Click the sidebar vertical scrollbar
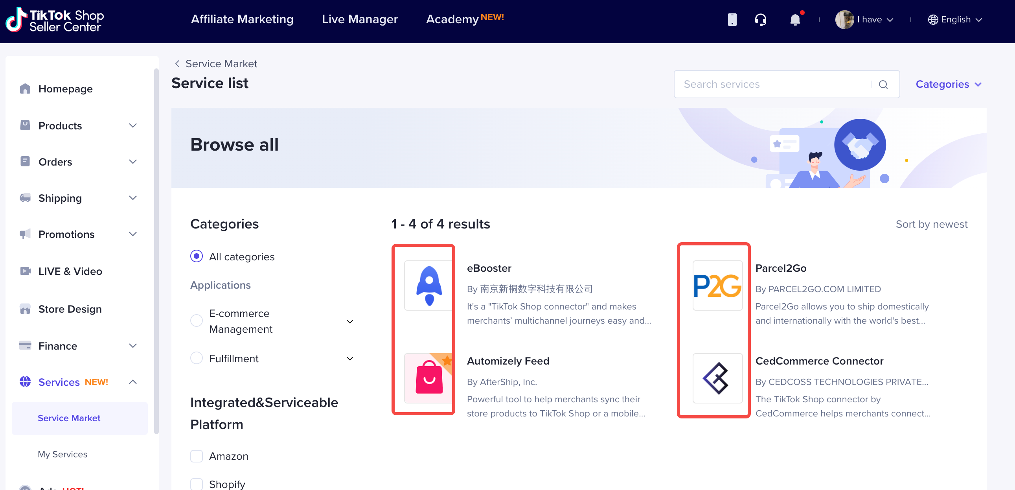1015x490 pixels. coord(156,251)
